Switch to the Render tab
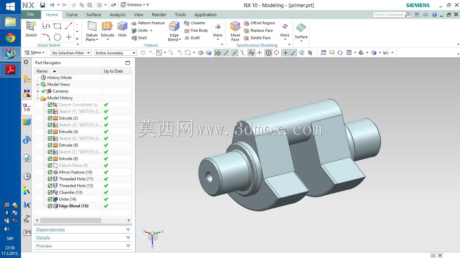 [x=159, y=15]
